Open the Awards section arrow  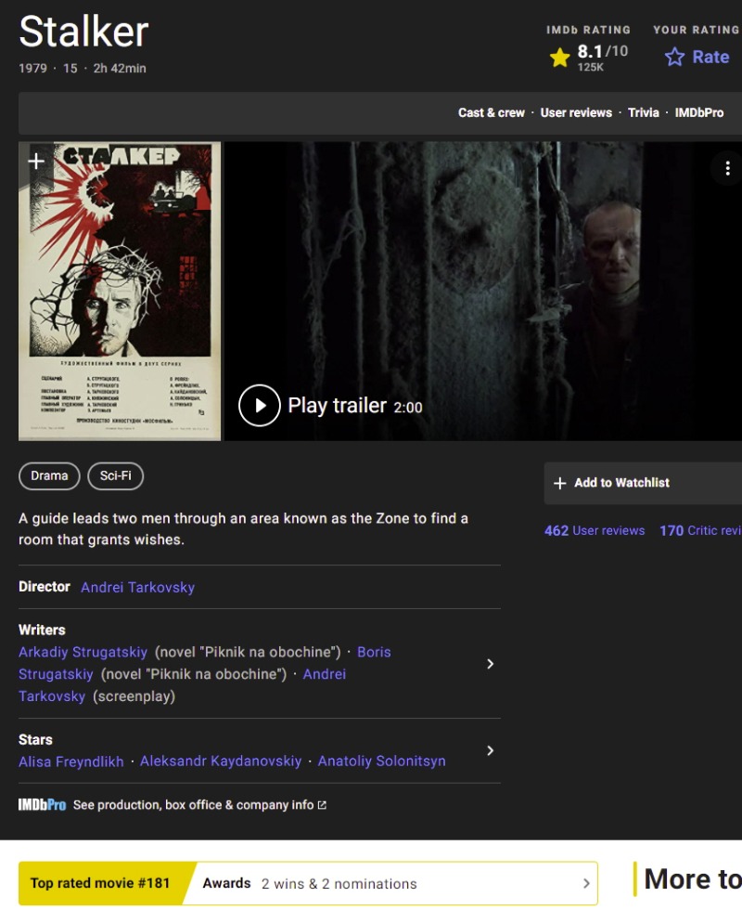(586, 883)
